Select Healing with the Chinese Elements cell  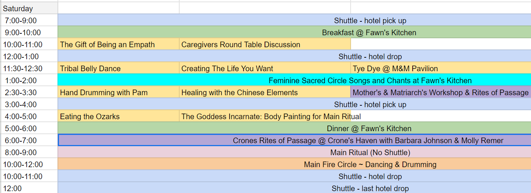pyautogui.click(x=265, y=92)
